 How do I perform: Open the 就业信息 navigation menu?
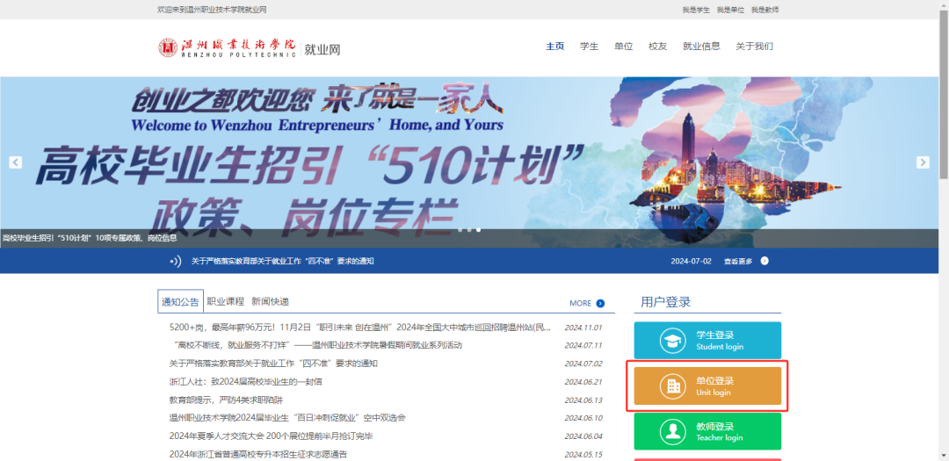701,47
